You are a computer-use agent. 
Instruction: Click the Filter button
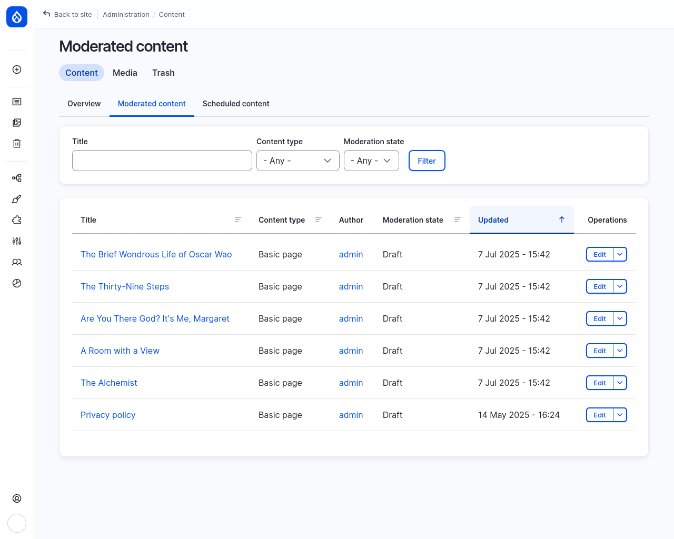[427, 161]
